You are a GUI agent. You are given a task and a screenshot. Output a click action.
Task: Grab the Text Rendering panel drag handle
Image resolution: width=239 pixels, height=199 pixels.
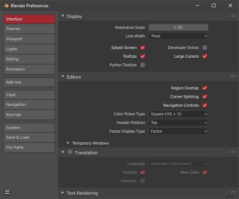pos(233,193)
